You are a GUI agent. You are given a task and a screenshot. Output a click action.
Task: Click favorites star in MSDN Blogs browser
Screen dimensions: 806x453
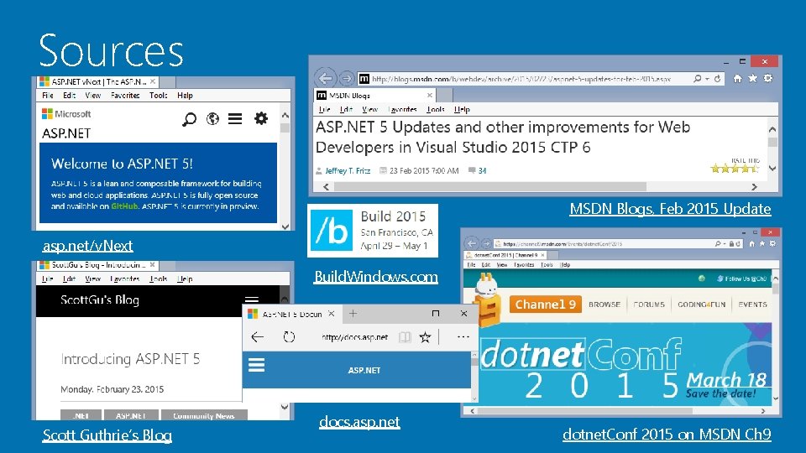pos(752,78)
